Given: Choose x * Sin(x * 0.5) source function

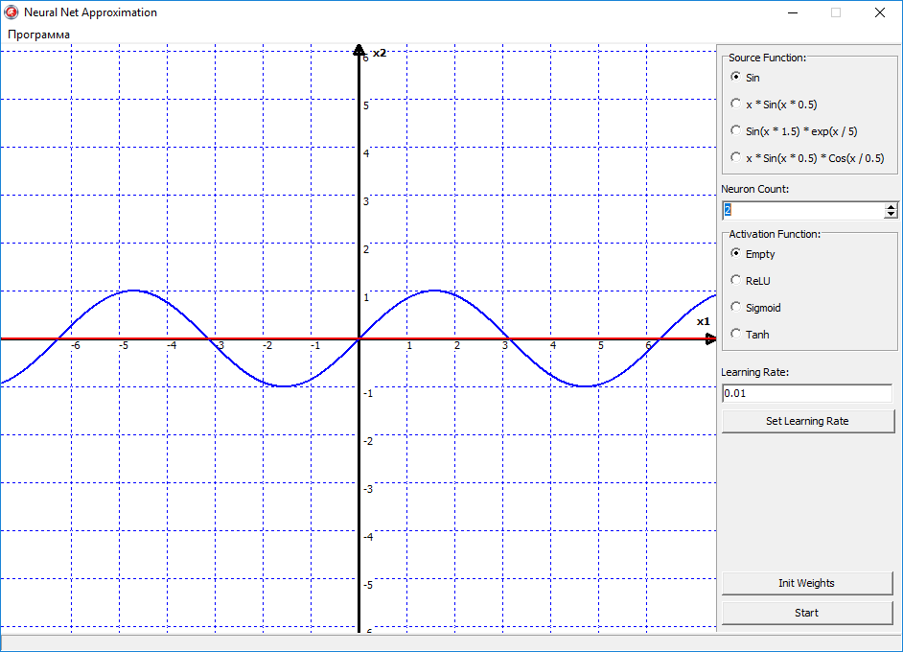Looking at the screenshot, I should pos(774,105).
